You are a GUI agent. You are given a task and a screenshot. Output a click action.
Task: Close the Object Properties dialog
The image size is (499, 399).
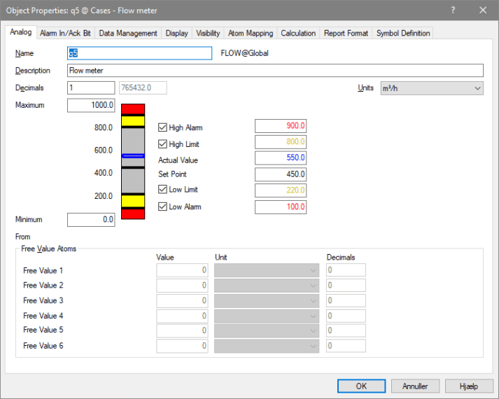click(483, 10)
